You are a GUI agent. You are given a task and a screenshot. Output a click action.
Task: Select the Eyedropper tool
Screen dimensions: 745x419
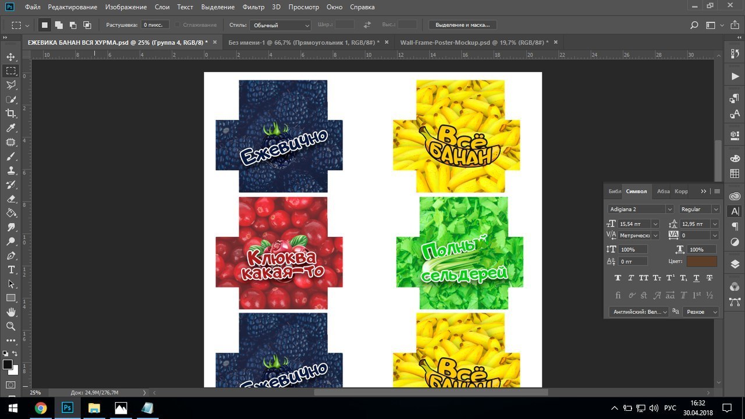click(10, 128)
